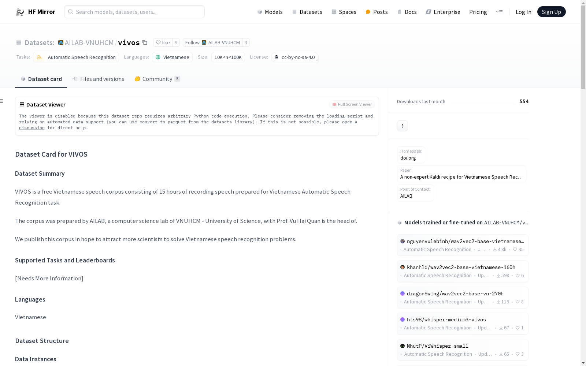Open the AILAB-VNUHCM owner link
The height and width of the screenshot is (366, 586).
[x=89, y=42]
